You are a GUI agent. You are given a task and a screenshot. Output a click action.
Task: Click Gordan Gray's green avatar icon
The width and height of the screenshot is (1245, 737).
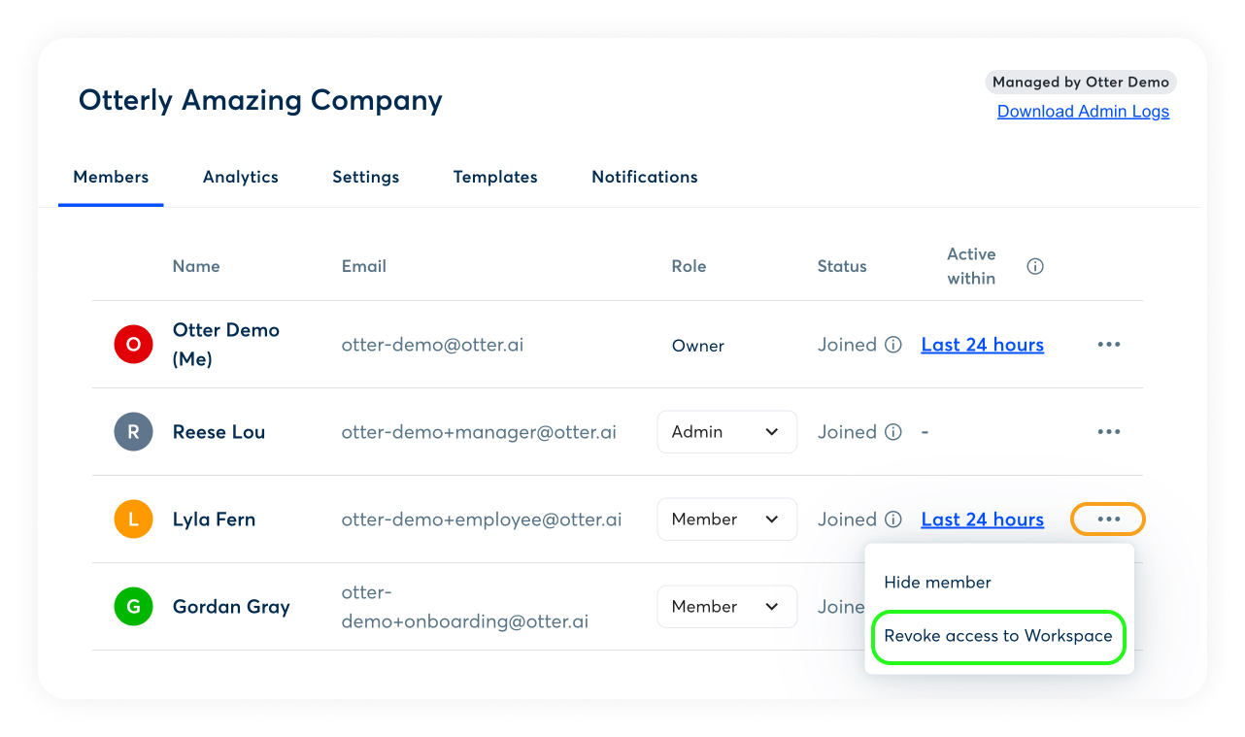(x=133, y=607)
